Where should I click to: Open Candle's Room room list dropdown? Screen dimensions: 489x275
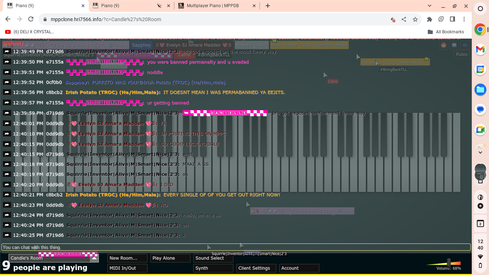[54, 258]
